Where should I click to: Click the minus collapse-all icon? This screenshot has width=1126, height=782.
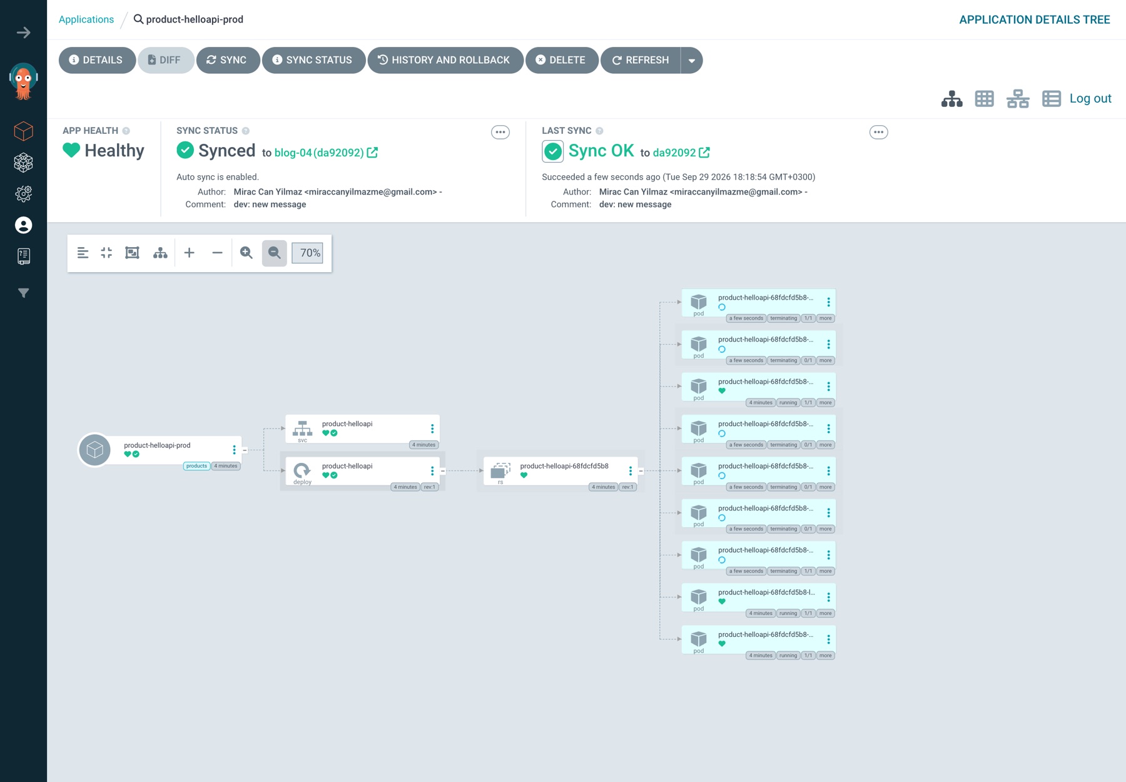click(217, 253)
